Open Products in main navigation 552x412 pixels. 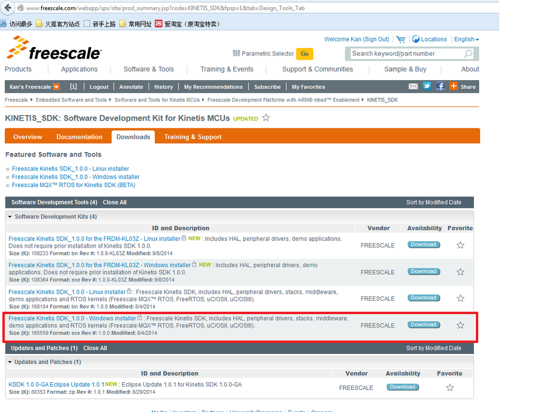18,69
